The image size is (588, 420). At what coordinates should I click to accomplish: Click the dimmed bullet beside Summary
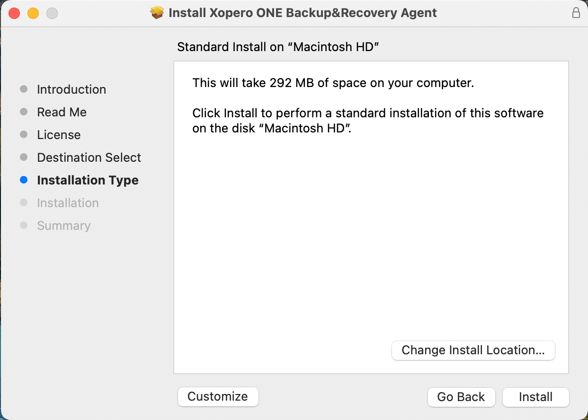pyautogui.click(x=24, y=226)
